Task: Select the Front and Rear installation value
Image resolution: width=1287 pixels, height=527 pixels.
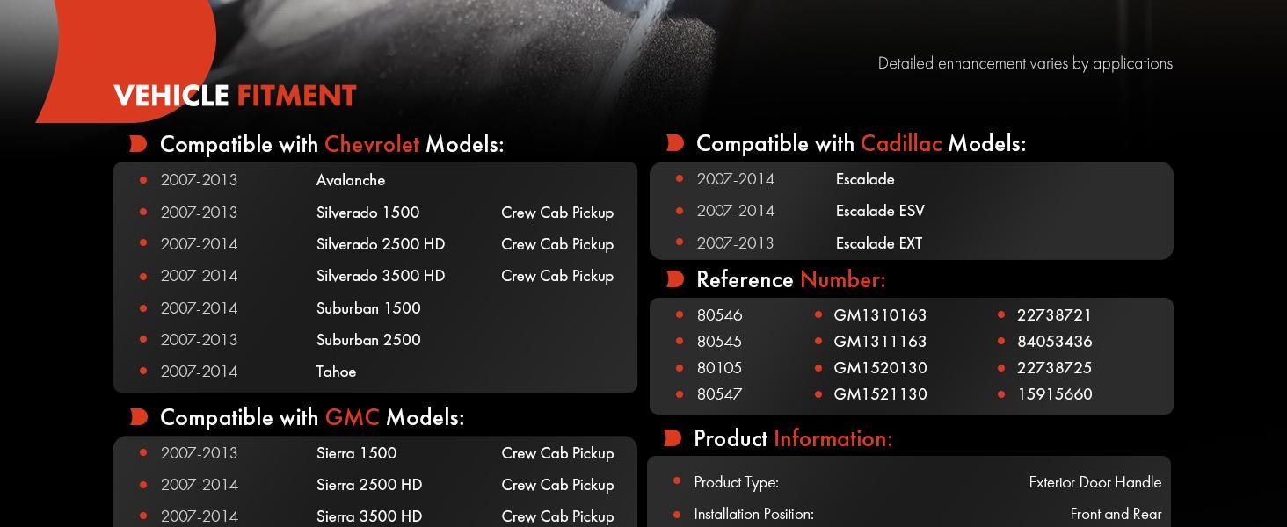Action: (x=1116, y=514)
